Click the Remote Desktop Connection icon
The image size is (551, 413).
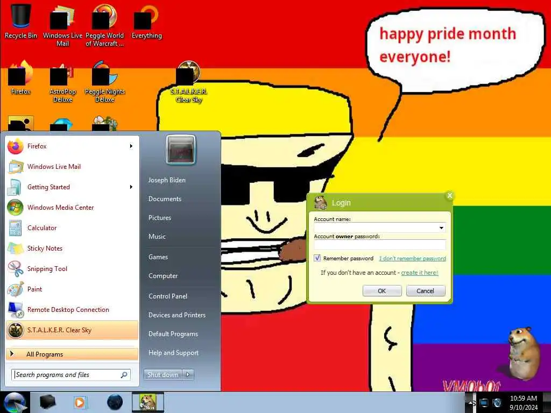[16, 310]
